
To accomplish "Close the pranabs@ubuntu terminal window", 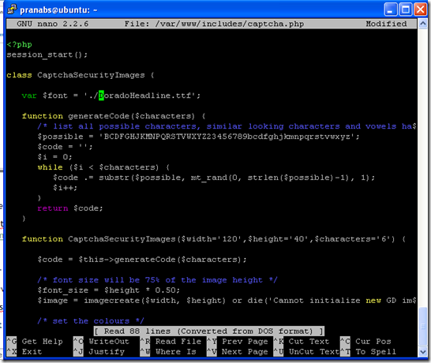I will (421, 9).
